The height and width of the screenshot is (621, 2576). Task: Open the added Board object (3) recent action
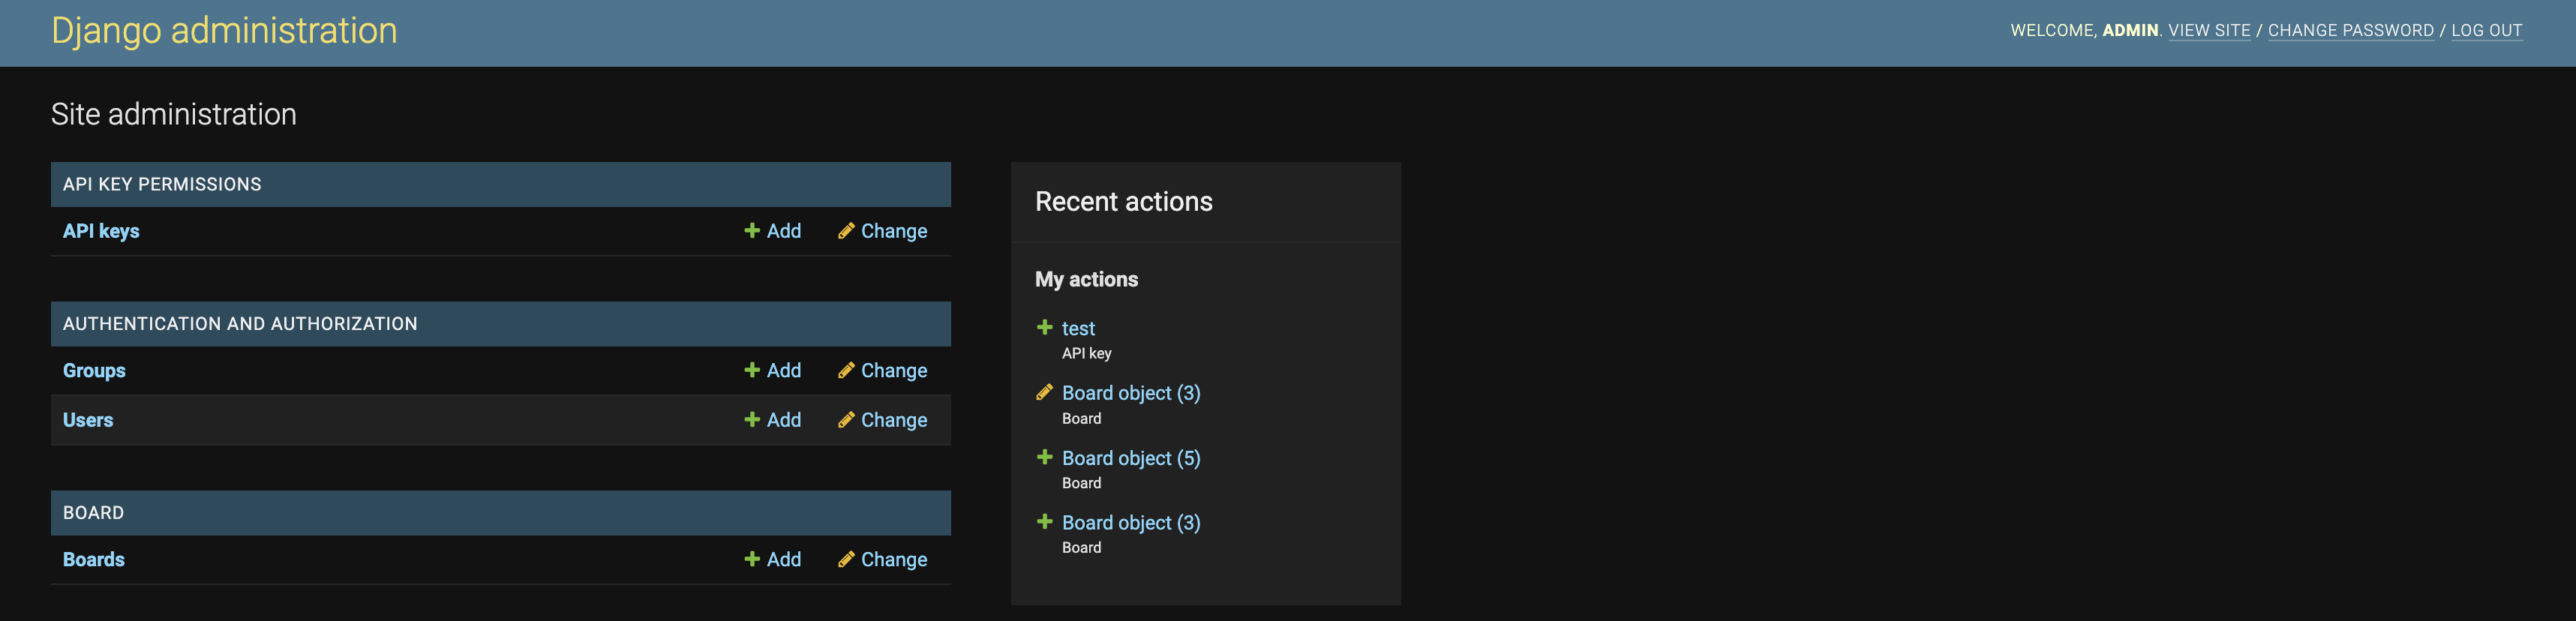1131,522
